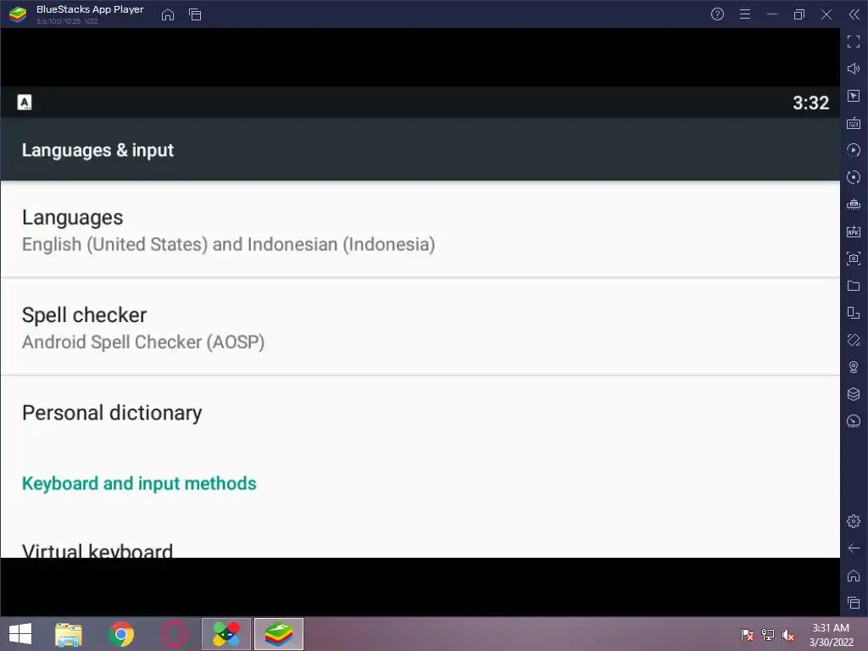Open the taskbar clock showing 3:31 AM

831,635
